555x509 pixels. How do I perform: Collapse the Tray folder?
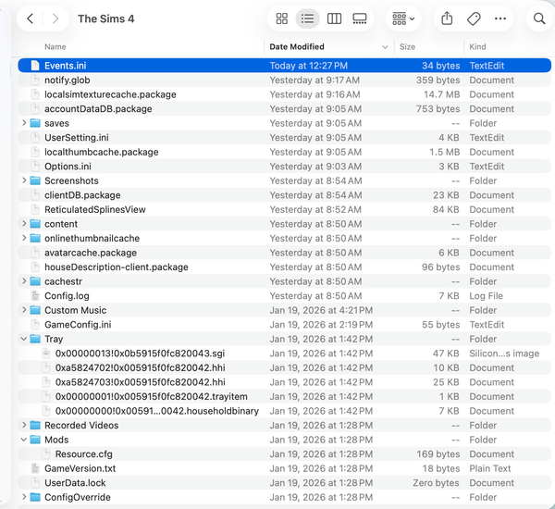click(x=24, y=340)
